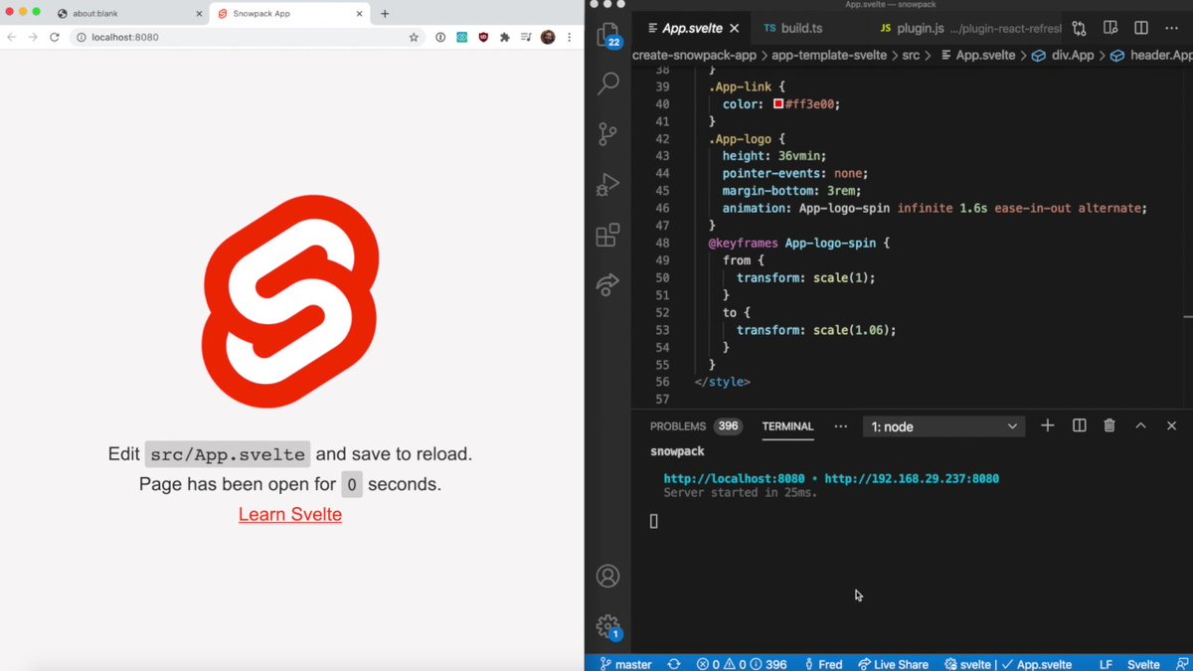Click the svelte | App.svelte status item
The image size is (1193, 671).
pyautogui.click(x=1008, y=664)
